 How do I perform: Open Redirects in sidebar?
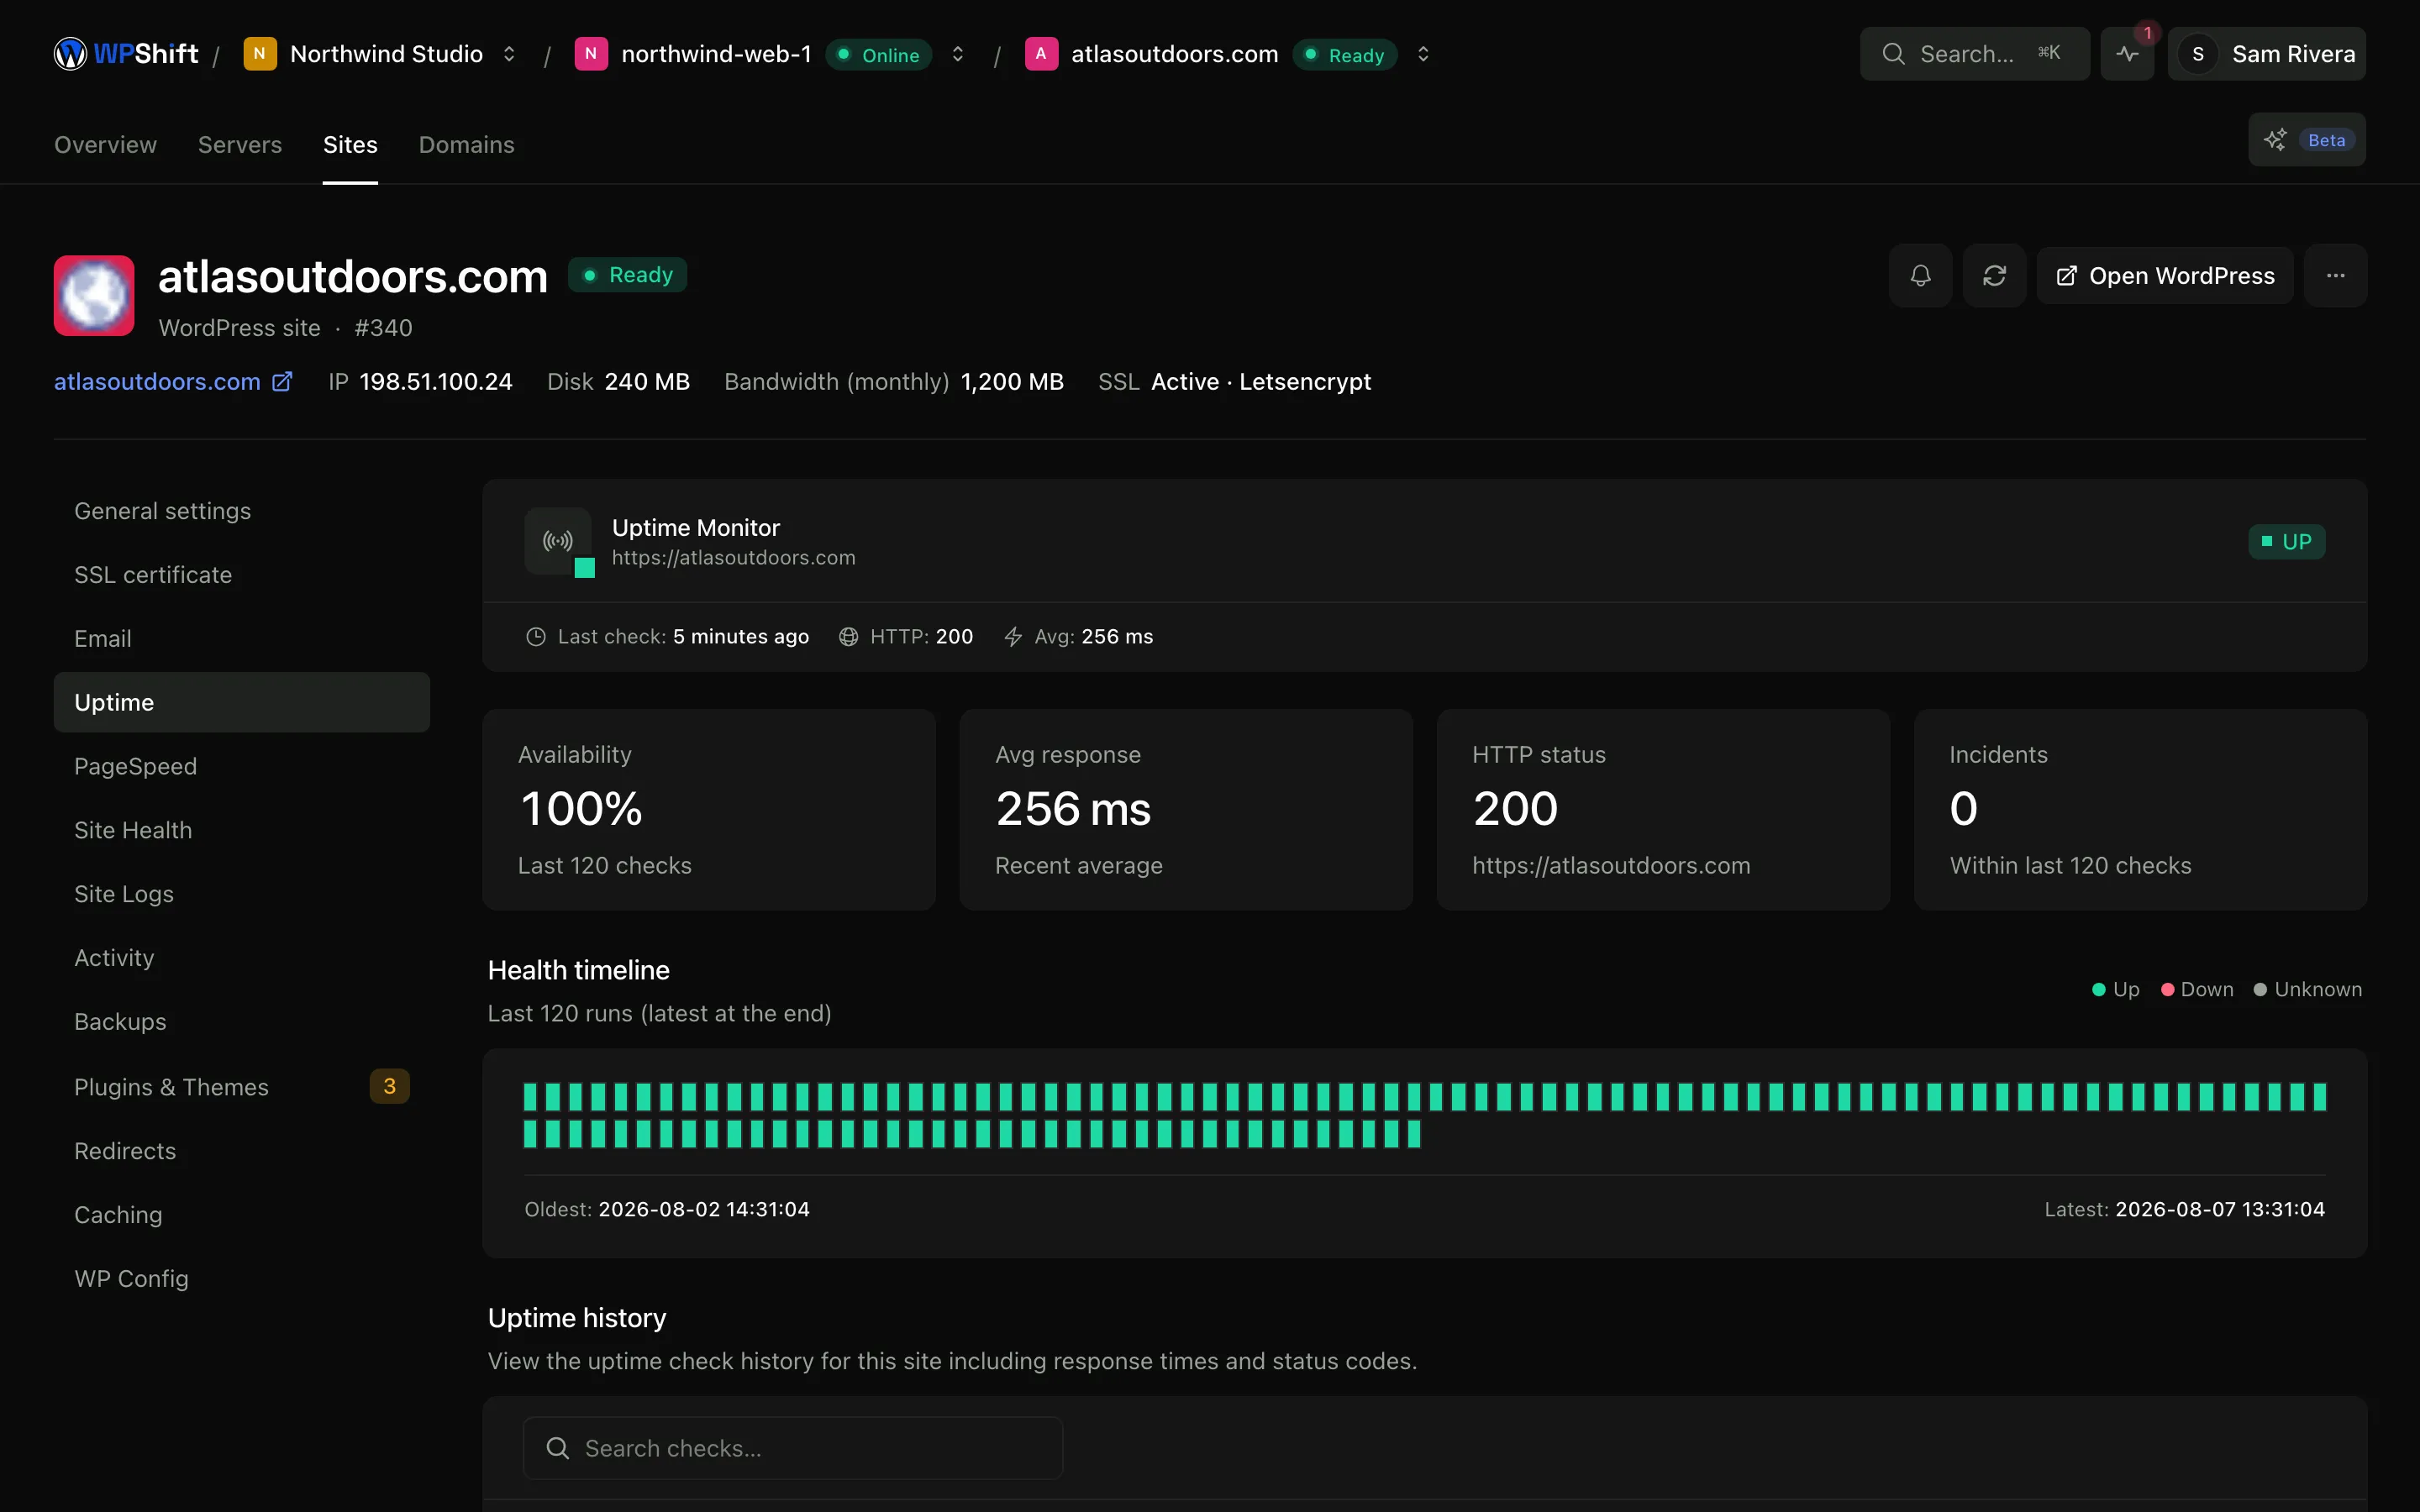point(242,1151)
